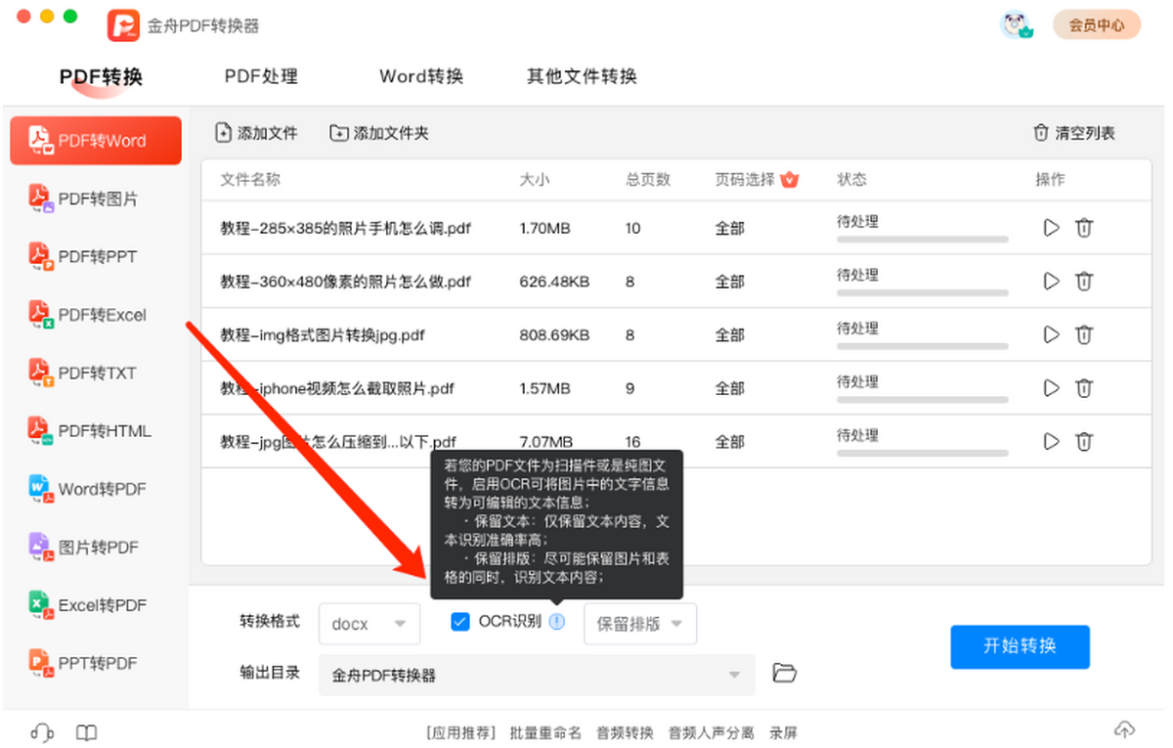Click the customer support headset icon

pyautogui.click(x=42, y=732)
